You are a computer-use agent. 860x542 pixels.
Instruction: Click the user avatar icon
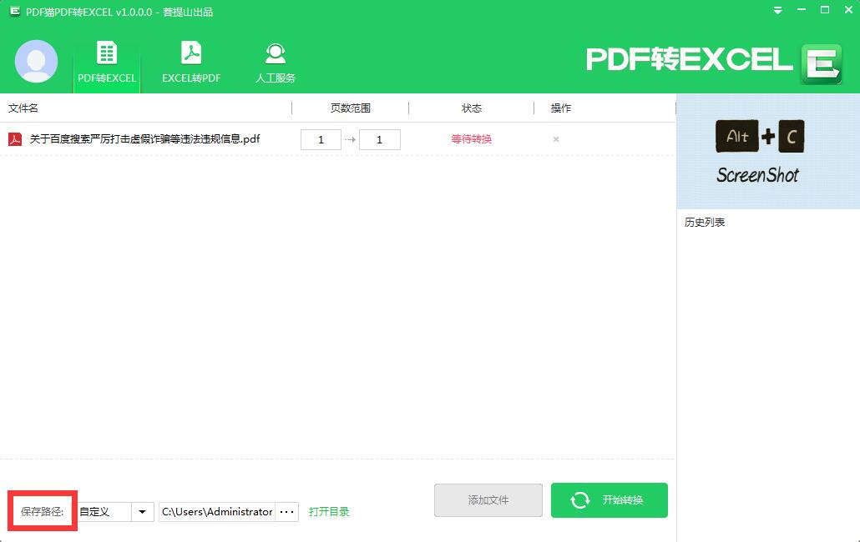coord(36,61)
